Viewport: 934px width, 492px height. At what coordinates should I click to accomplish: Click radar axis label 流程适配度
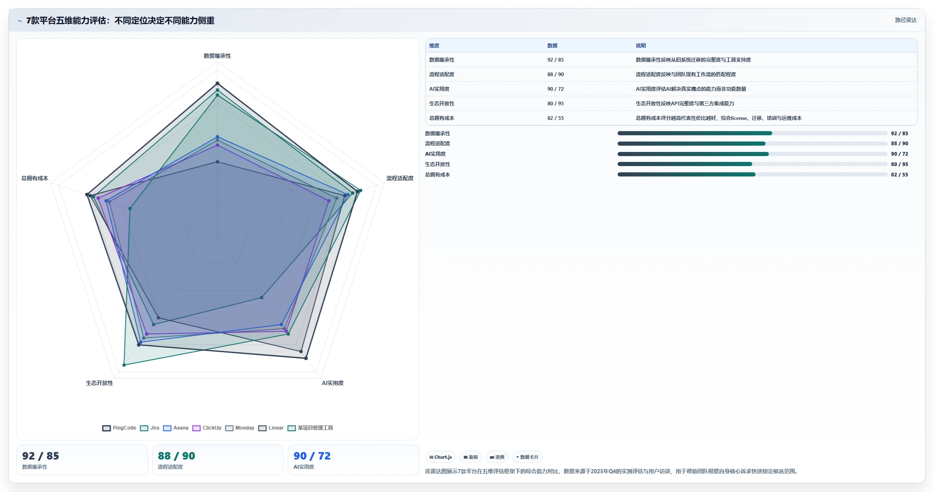click(399, 178)
